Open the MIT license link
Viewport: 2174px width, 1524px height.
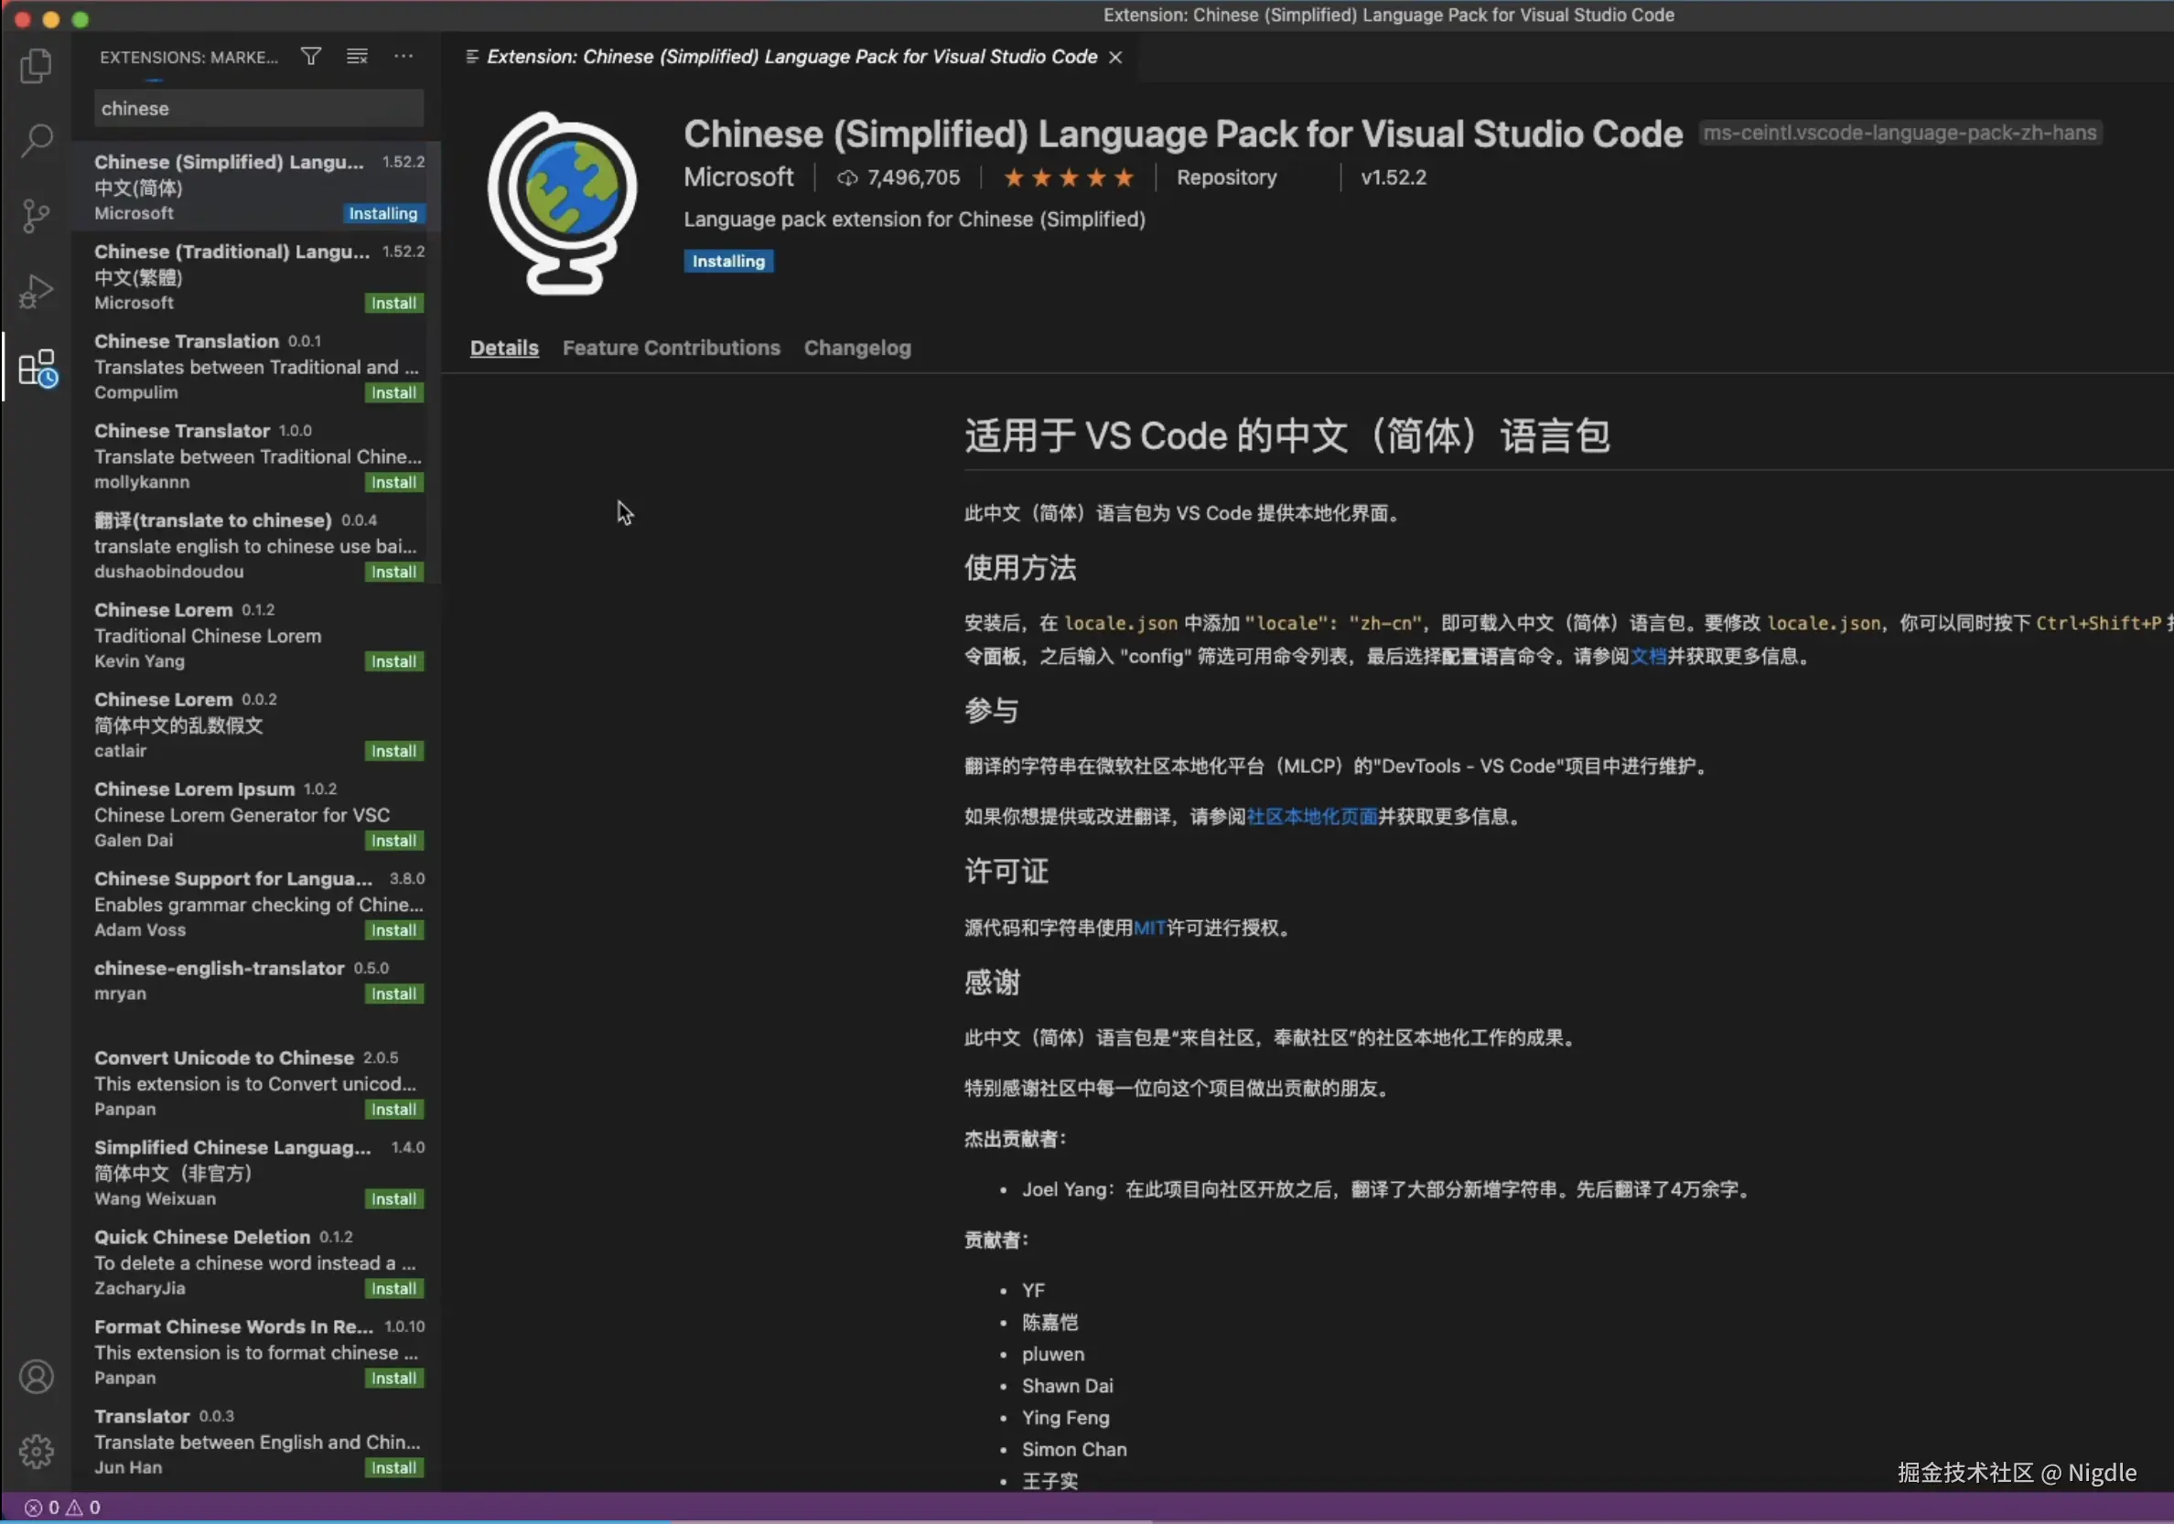click(x=1149, y=928)
